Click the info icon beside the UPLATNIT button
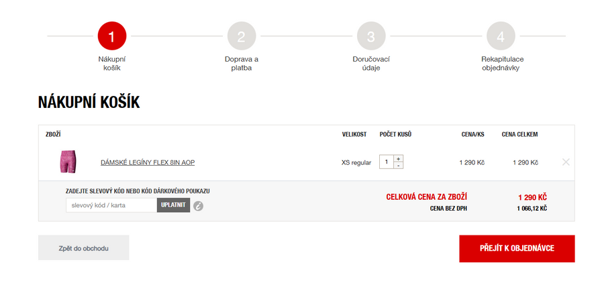This screenshot has width=604, height=283. [198, 206]
